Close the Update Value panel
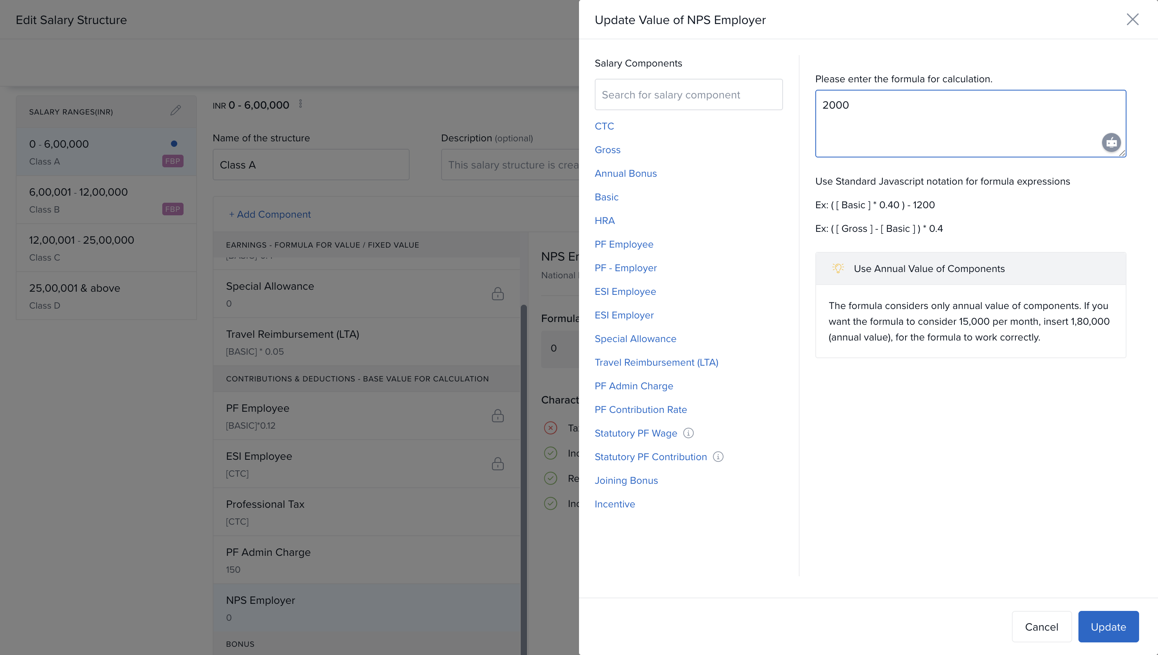This screenshot has height=655, width=1158. [1132, 19]
